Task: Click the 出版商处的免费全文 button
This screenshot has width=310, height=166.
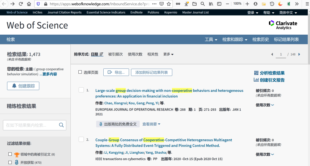Action: point(118,124)
